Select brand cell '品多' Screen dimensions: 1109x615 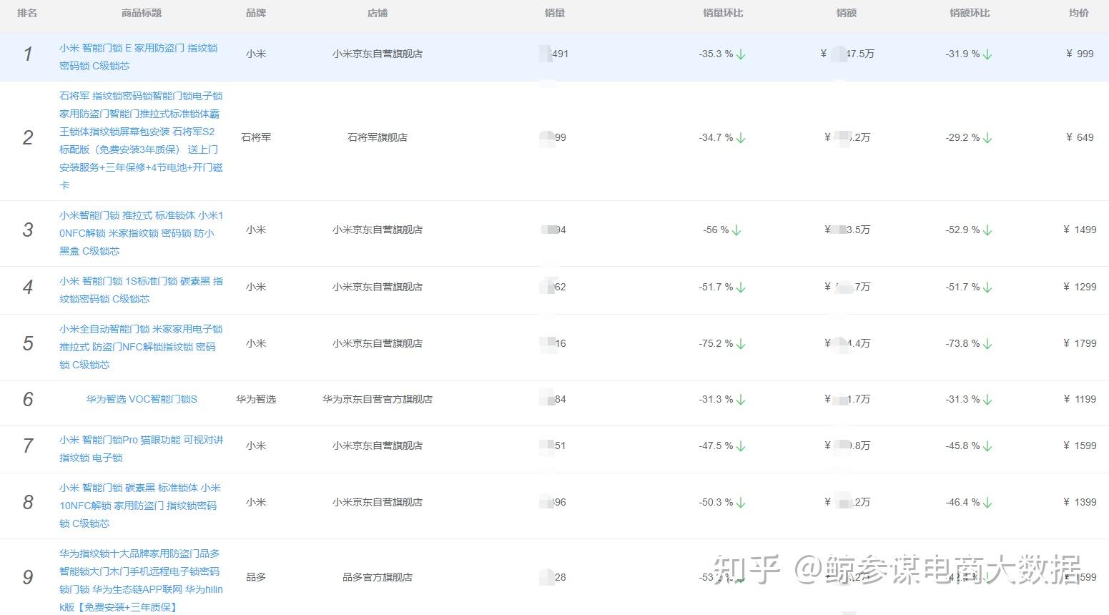click(x=256, y=577)
